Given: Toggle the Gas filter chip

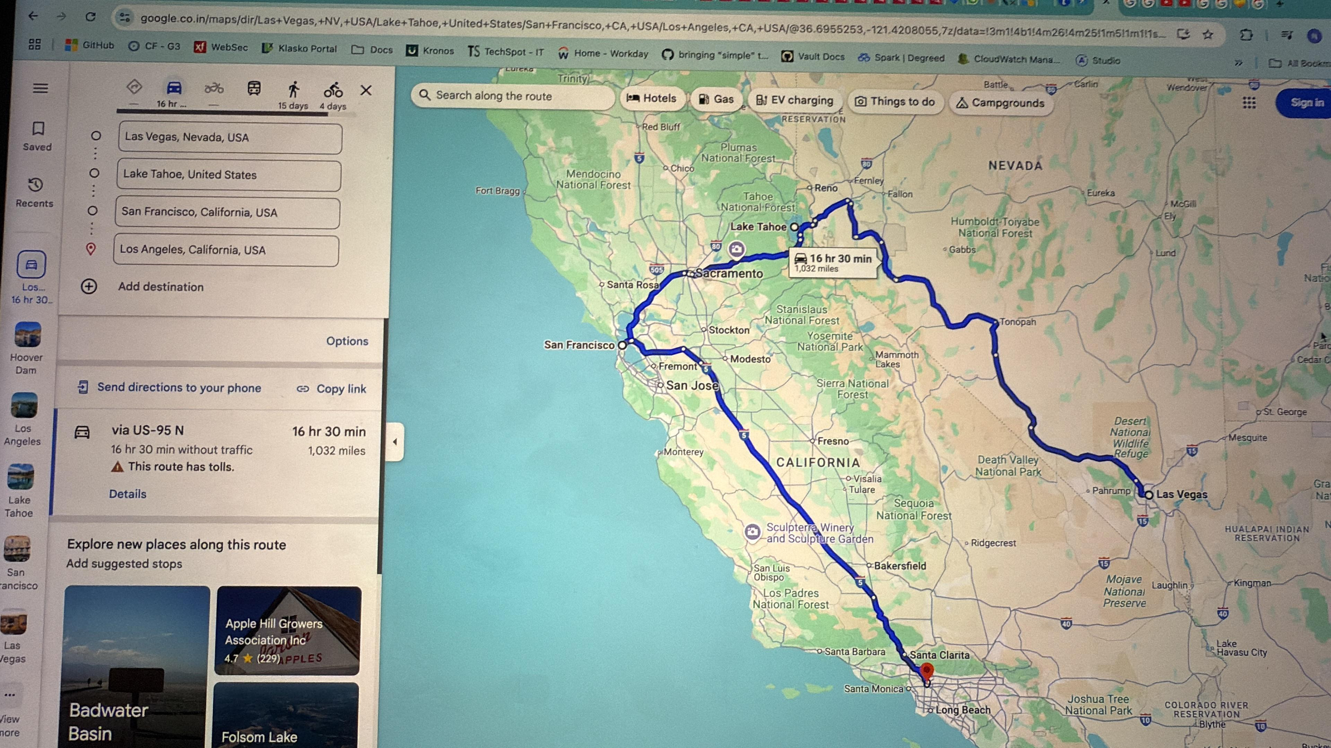Looking at the screenshot, I should 716,99.
